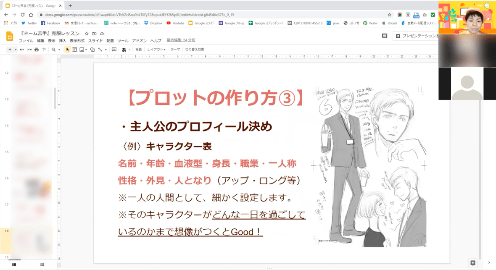Switch to grid view of slides

pos(42,265)
